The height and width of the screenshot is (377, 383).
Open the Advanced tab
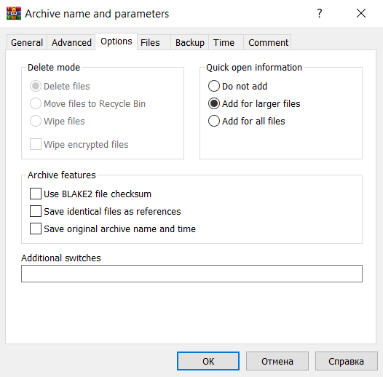[71, 43]
